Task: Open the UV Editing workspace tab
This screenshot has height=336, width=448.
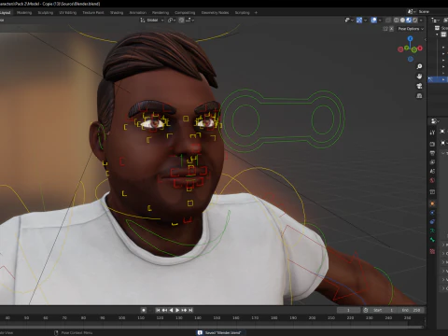Action: pyautogui.click(x=68, y=12)
